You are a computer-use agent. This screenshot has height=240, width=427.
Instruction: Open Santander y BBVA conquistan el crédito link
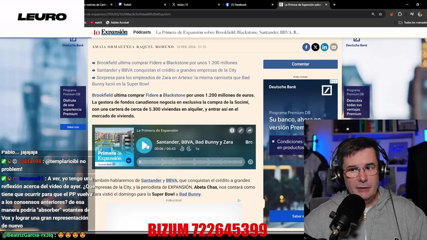166,70
